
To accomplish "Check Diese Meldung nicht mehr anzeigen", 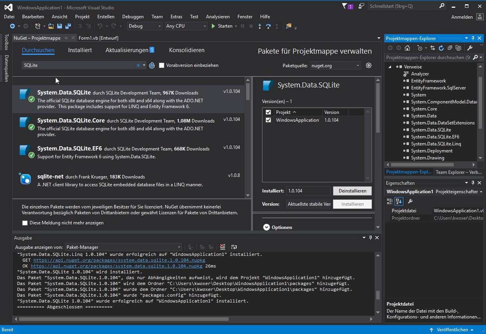I will (x=25, y=223).
